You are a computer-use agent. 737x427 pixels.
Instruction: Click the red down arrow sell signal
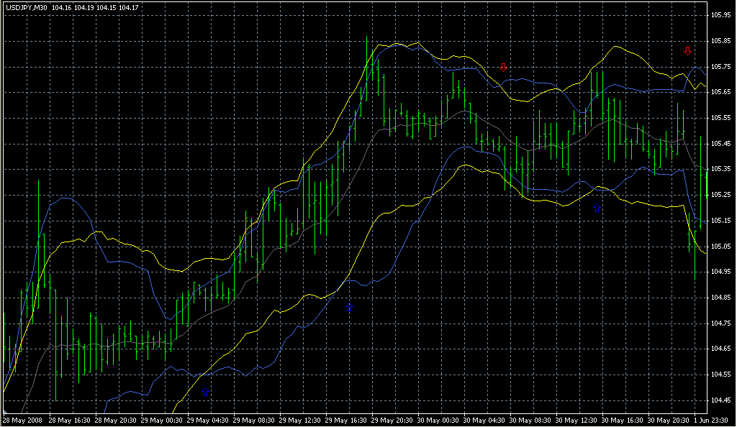coord(504,67)
